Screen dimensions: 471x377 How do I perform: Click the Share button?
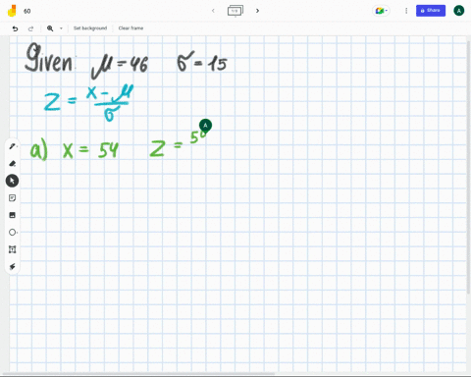[431, 11]
